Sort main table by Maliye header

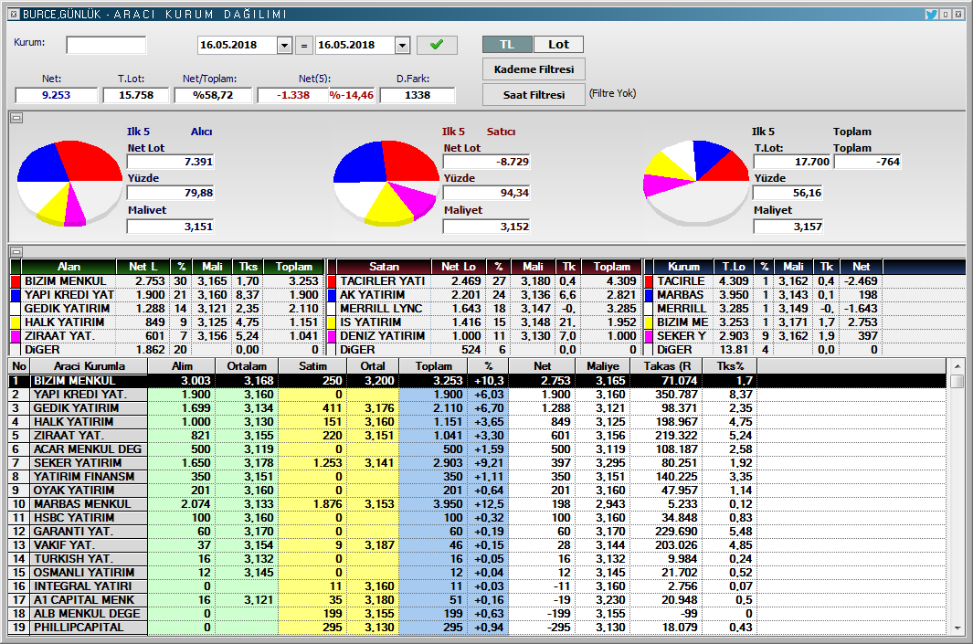603,366
